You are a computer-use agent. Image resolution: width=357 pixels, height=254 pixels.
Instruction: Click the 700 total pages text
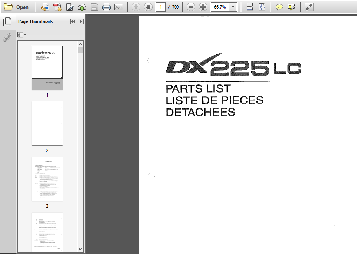[x=176, y=7]
